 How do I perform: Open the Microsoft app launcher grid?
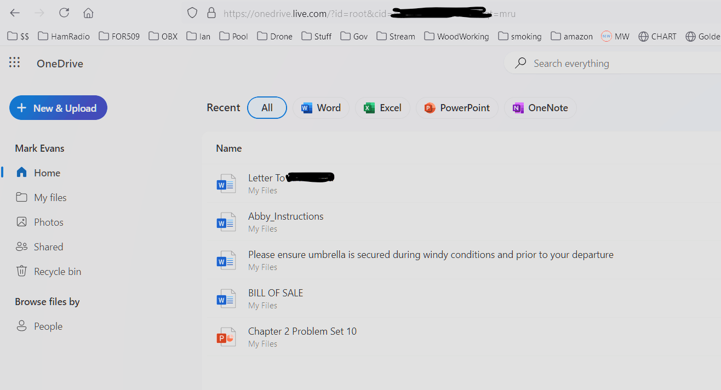[15, 63]
